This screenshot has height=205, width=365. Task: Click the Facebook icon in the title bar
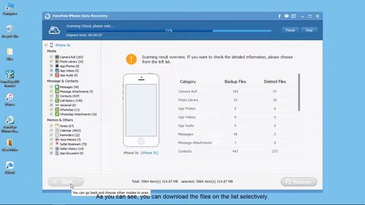tap(279, 16)
